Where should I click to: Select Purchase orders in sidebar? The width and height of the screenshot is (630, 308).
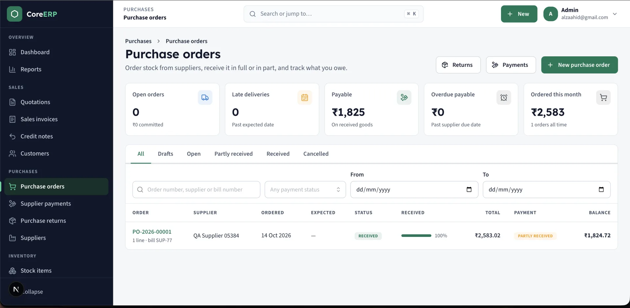pos(56,186)
